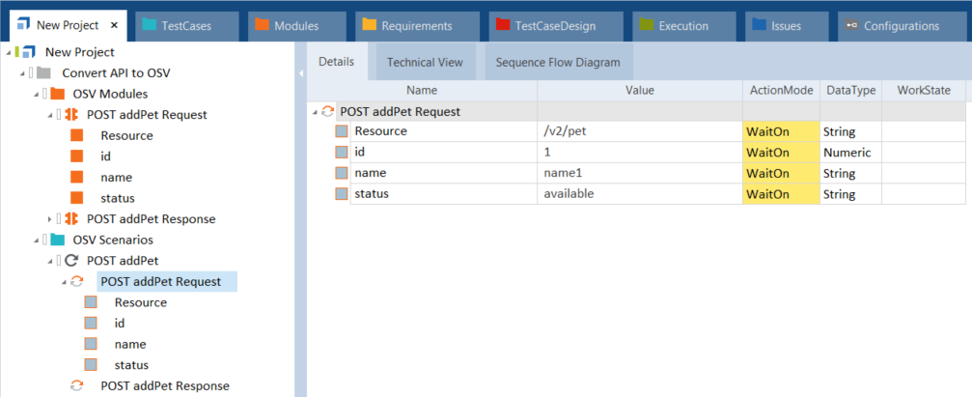Click the value field containing /v2/pet
This screenshot has height=397, width=972.
click(639, 131)
